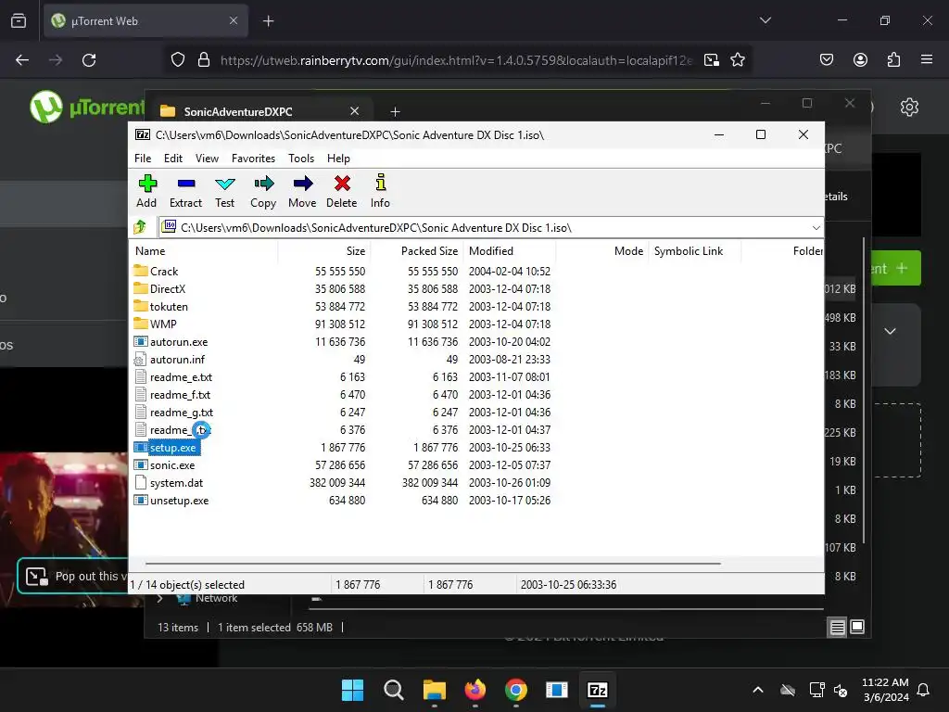Select the Crack folder
Screen dimensions: 949x712
pyautogui.click(x=164, y=272)
